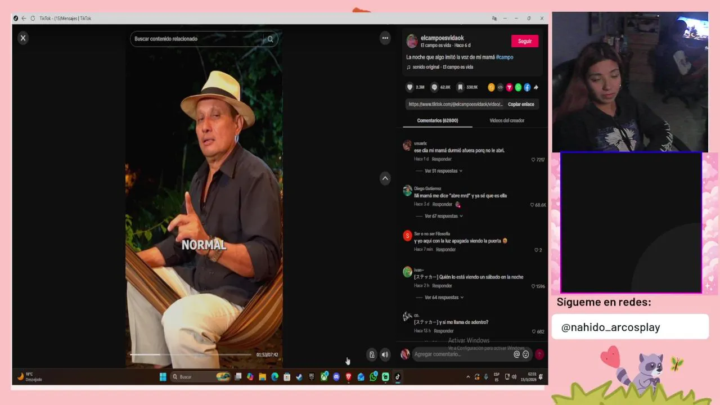Like the video with the heart icon
This screenshot has width=720, height=405.
tap(410, 87)
